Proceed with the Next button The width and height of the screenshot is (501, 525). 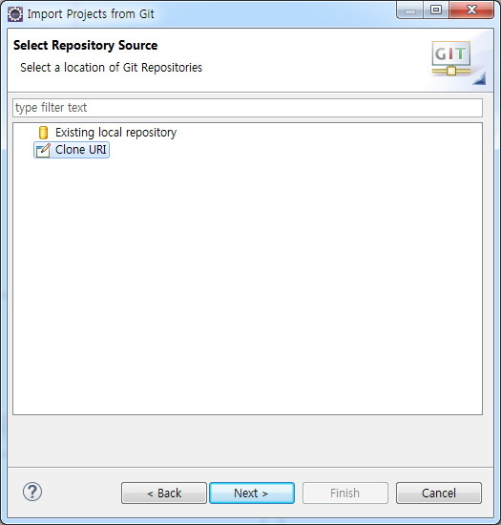click(x=252, y=493)
